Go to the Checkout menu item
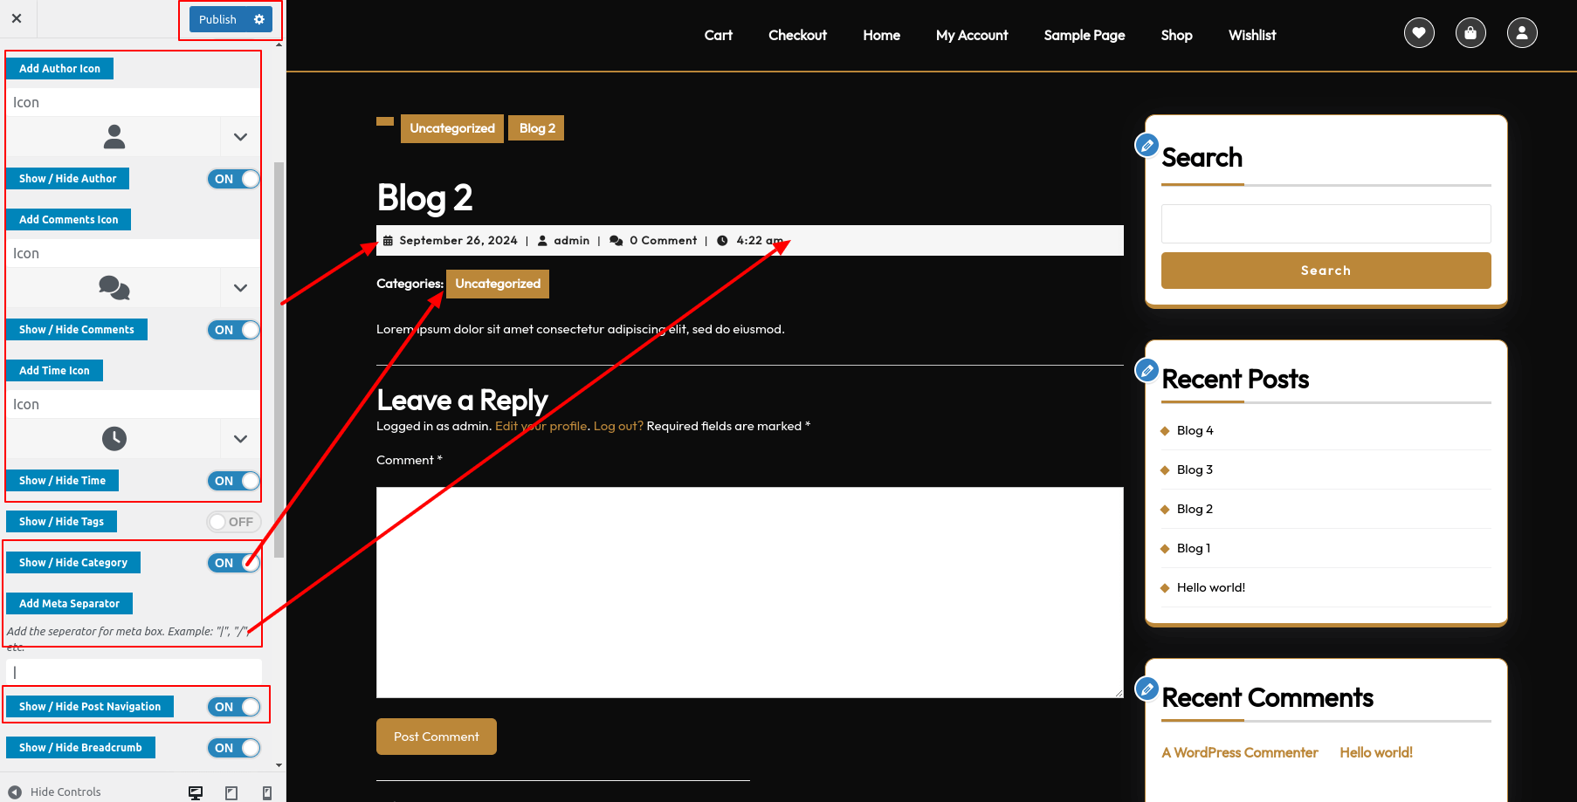1577x802 pixels. click(x=797, y=35)
